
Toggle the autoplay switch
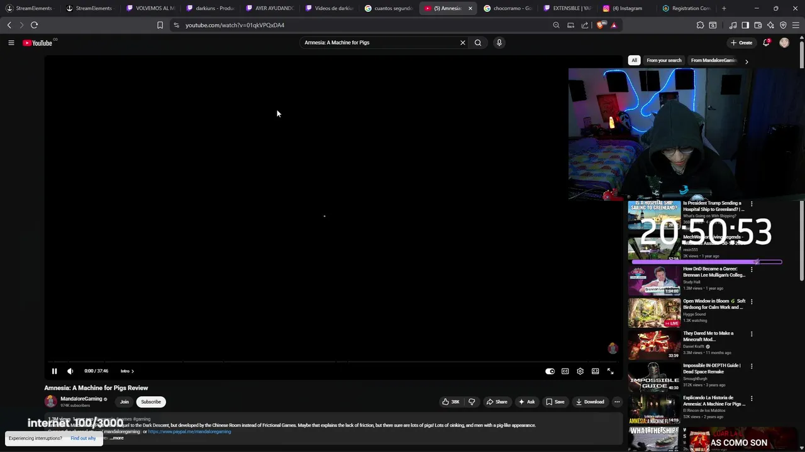(550, 371)
